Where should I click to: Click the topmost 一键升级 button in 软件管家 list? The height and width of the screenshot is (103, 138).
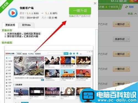[120, 24]
